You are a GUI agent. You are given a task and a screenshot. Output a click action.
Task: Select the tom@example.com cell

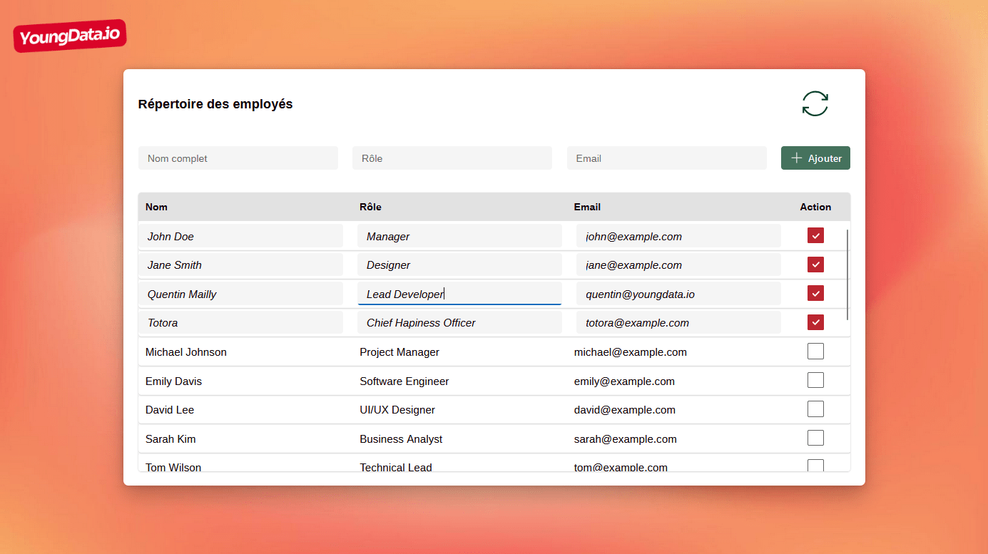621,467
